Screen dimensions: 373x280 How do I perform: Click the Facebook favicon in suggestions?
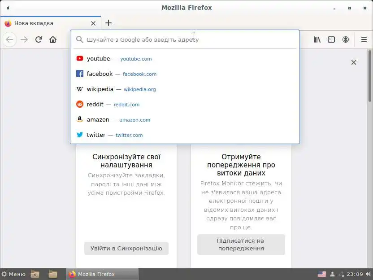80,74
